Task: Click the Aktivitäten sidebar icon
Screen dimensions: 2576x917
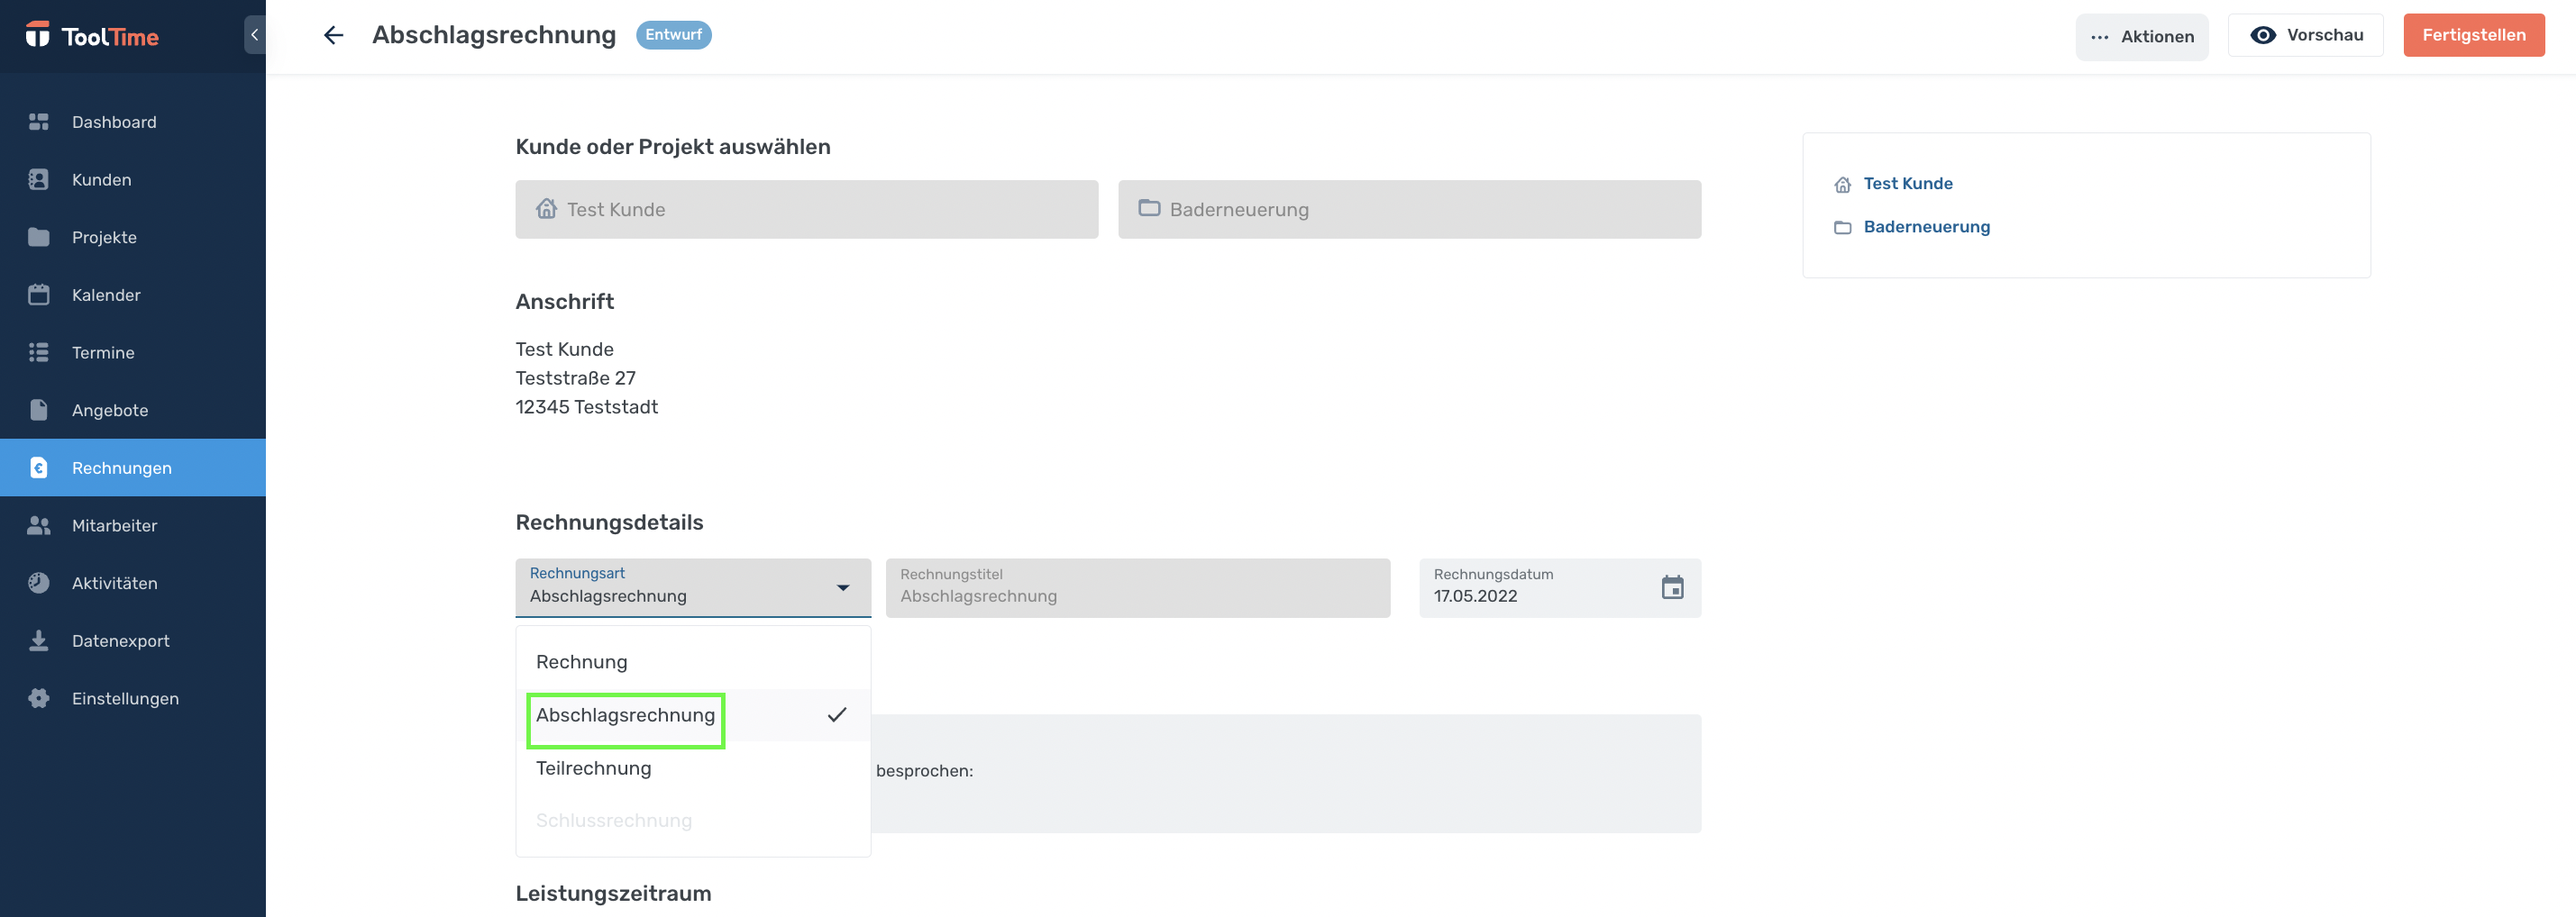Action: pyautogui.click(x=39, y=584)
